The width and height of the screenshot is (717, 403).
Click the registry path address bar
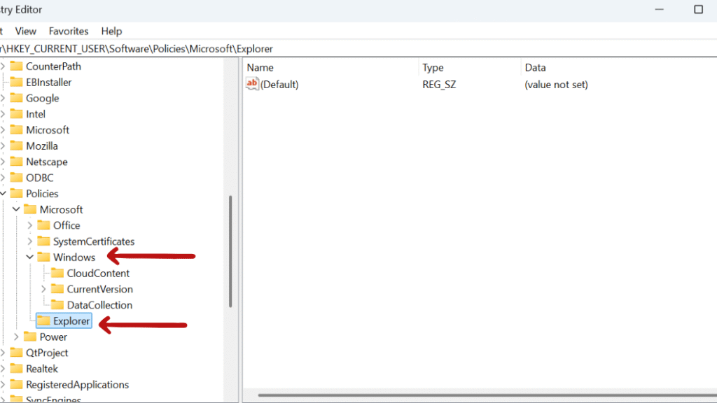[358, 49]
